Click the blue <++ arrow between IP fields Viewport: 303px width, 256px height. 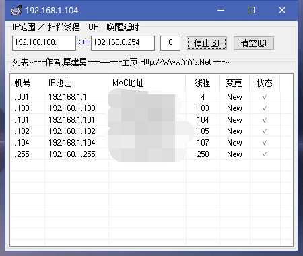[x=83, y=42]
